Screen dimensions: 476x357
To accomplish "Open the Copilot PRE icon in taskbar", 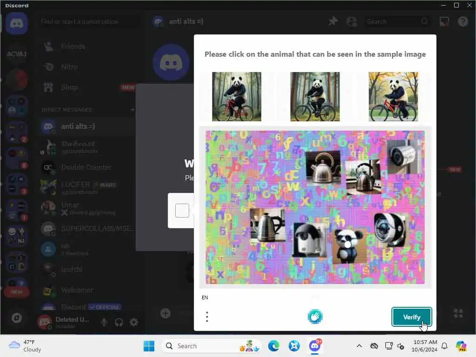I will point(461,346).
